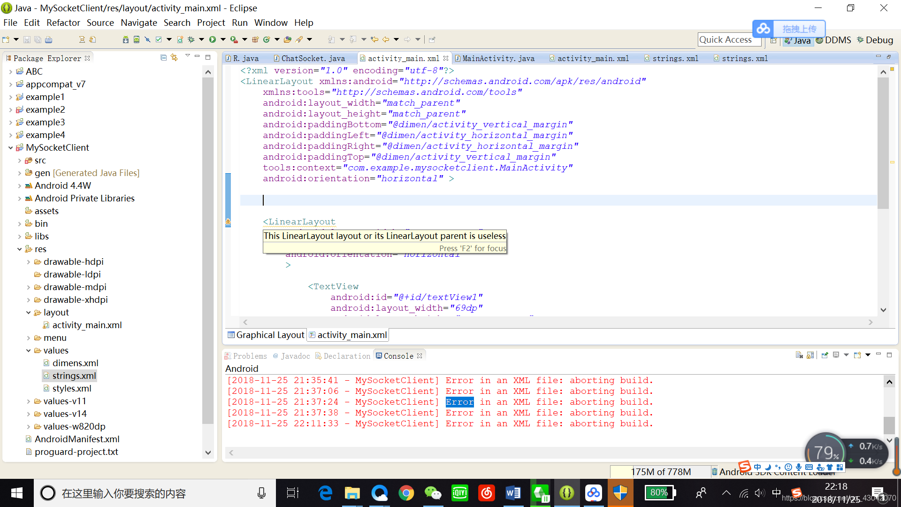Toggle Sogou IME punctuation mode
Viewport: 901px width, 507px height.
[x=778, y=467]
